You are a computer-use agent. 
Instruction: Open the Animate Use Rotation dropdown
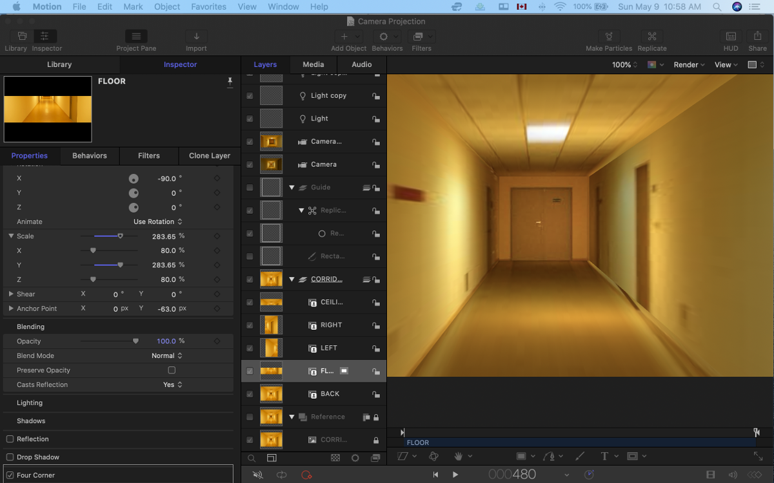point(158,222)
